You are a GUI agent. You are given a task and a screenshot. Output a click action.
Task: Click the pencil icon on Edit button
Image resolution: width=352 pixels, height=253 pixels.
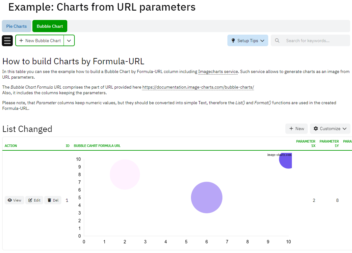click(30, 200)
